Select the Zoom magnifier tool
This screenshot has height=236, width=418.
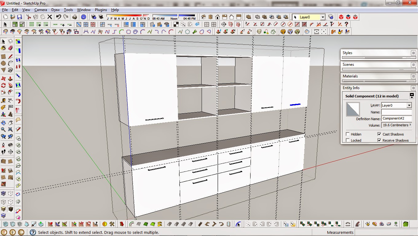3,129
